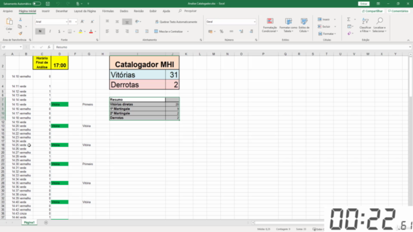Switch to the Layout da Página tab
Screen dimensions: 413x232
85,11
